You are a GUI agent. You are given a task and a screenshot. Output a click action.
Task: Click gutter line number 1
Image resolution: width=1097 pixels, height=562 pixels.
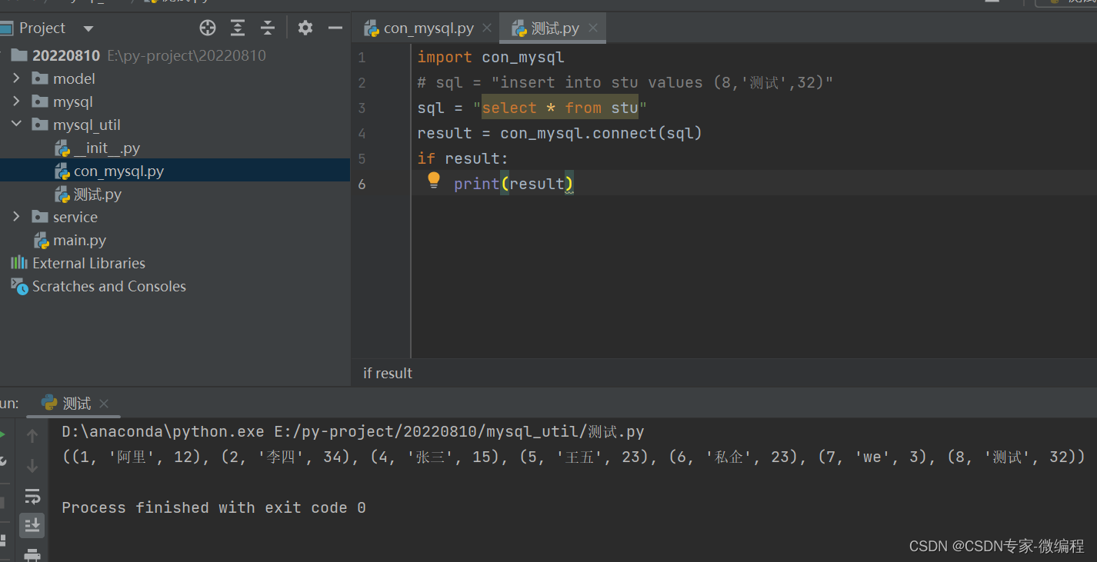click(x=362, y=57)
